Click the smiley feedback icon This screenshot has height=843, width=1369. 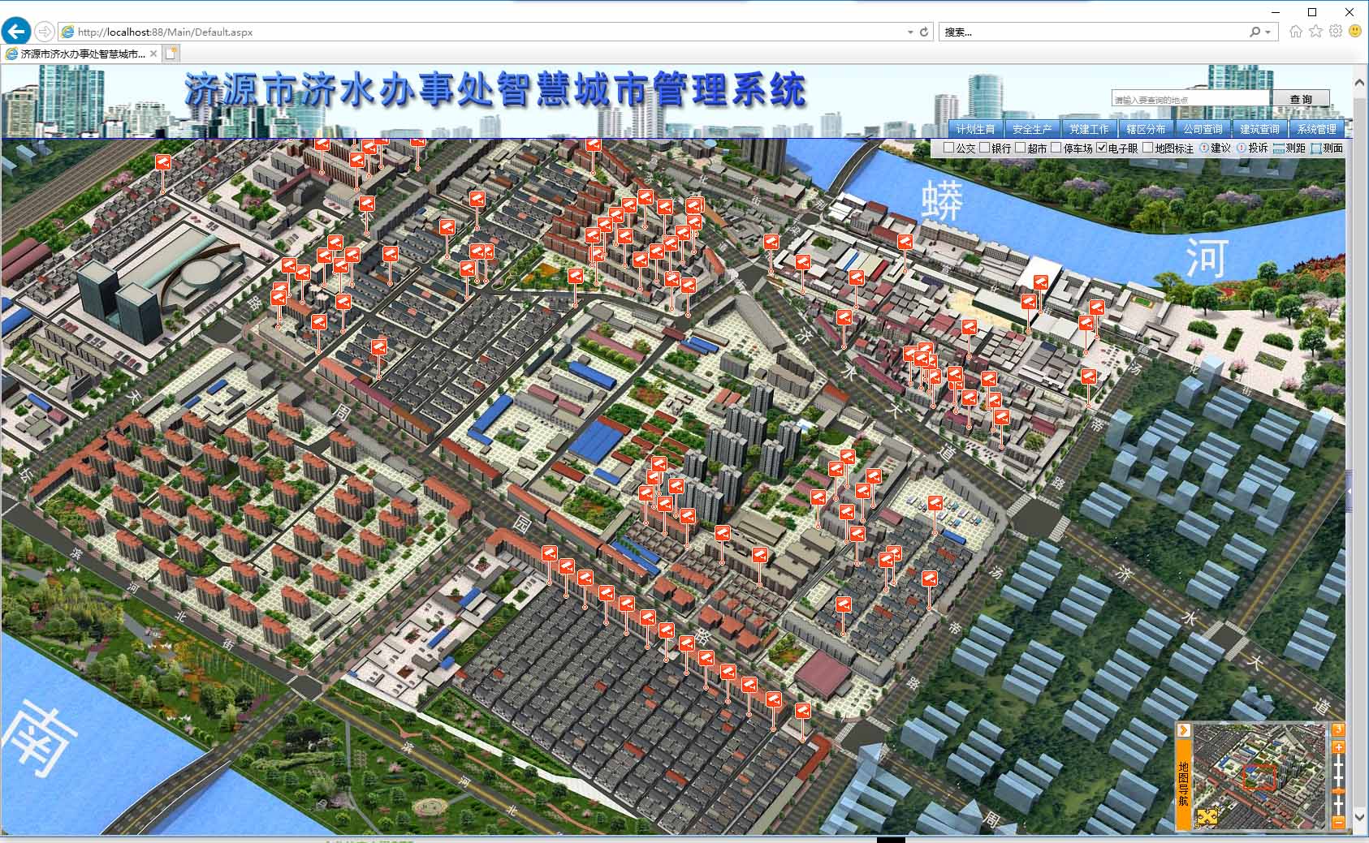point(1354,31)
